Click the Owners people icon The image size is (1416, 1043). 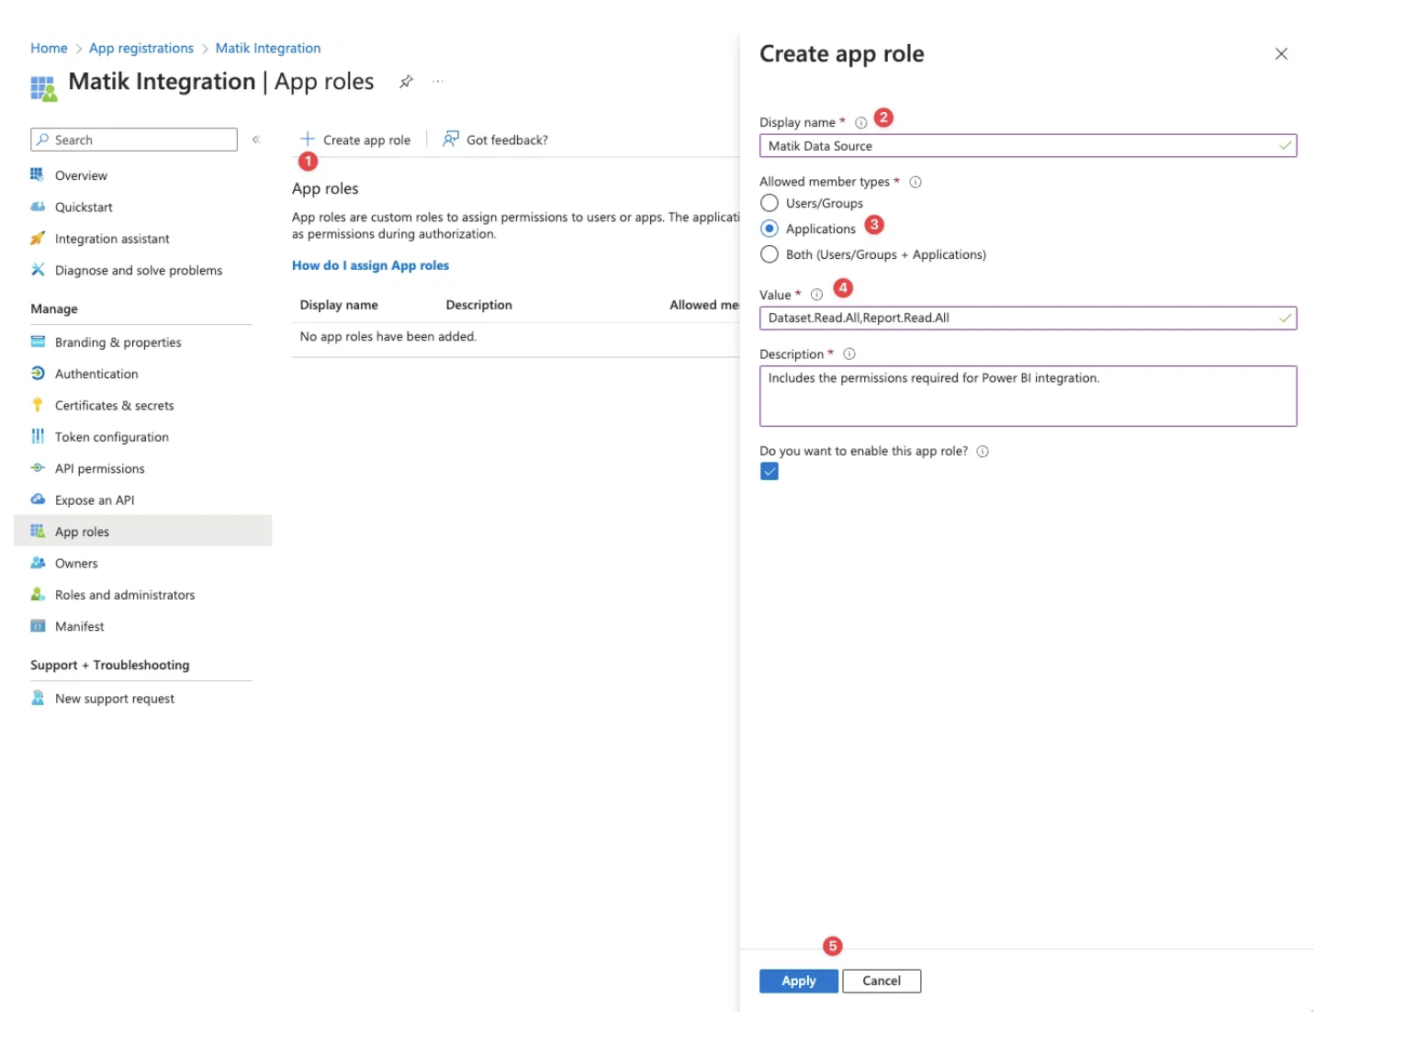click(x=38, y=563)
